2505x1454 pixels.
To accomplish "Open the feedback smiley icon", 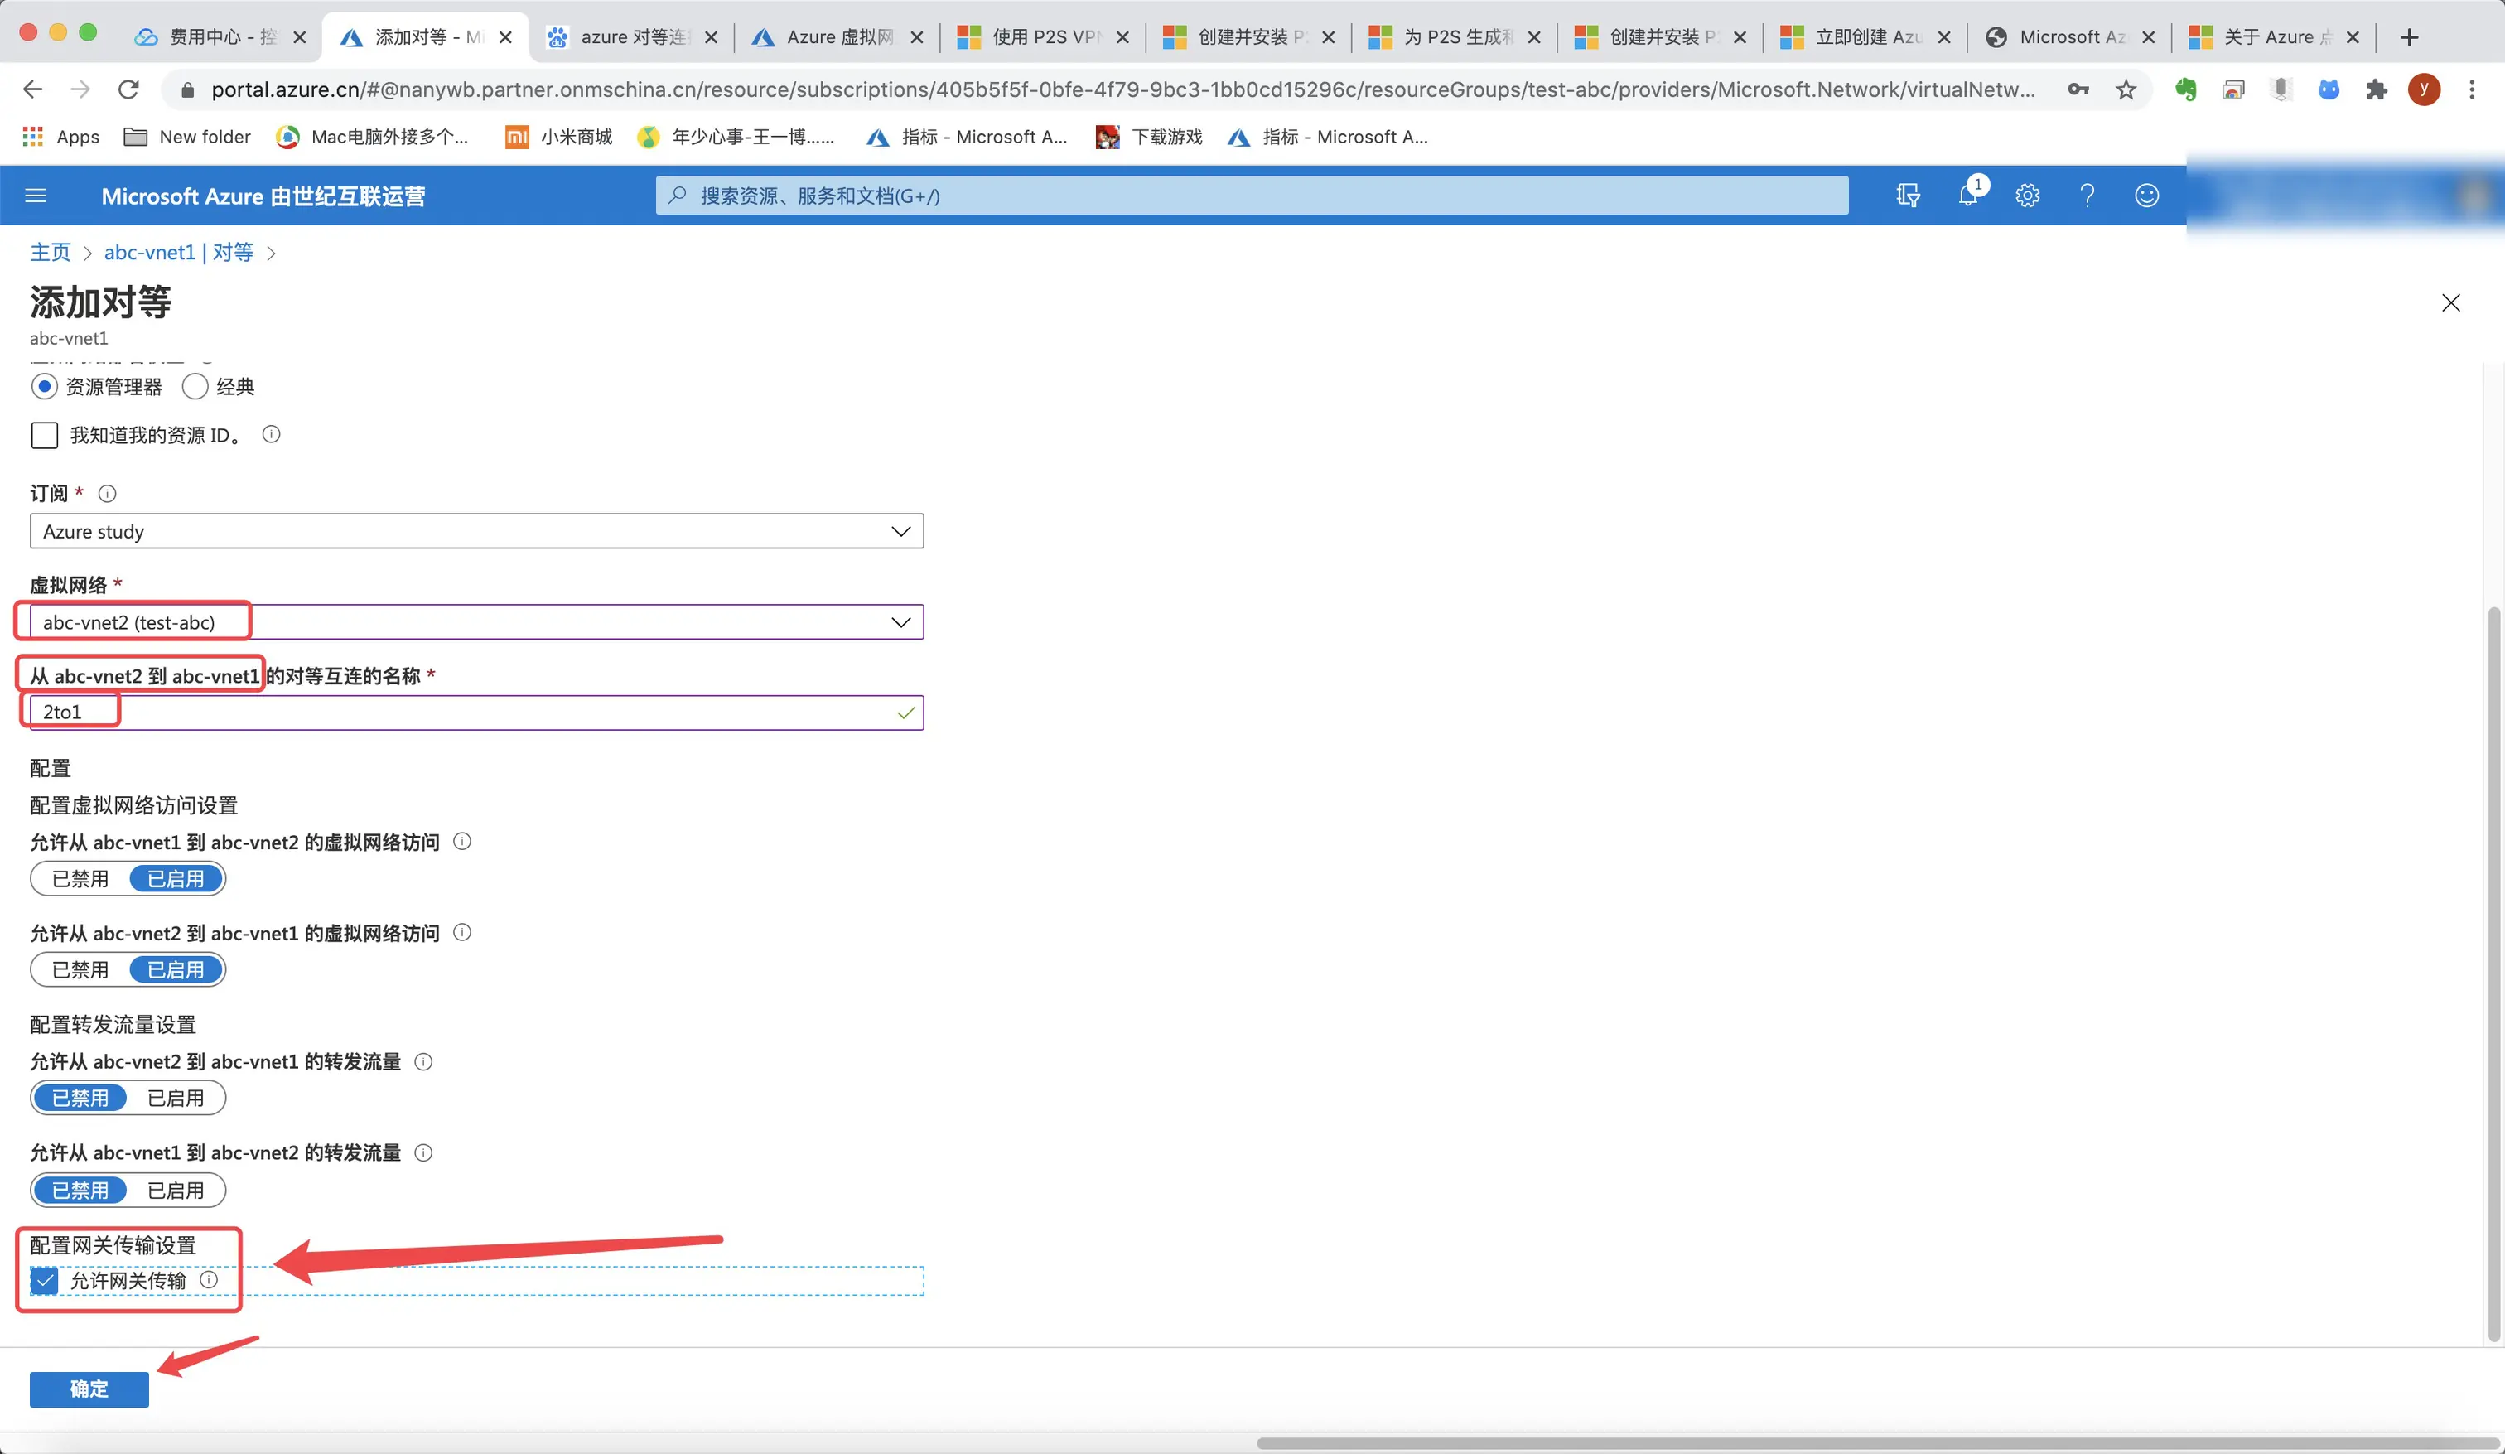I will pos(2146,196).
